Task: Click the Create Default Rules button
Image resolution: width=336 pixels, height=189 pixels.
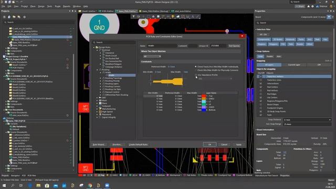Action: click(x=138, y=145)
